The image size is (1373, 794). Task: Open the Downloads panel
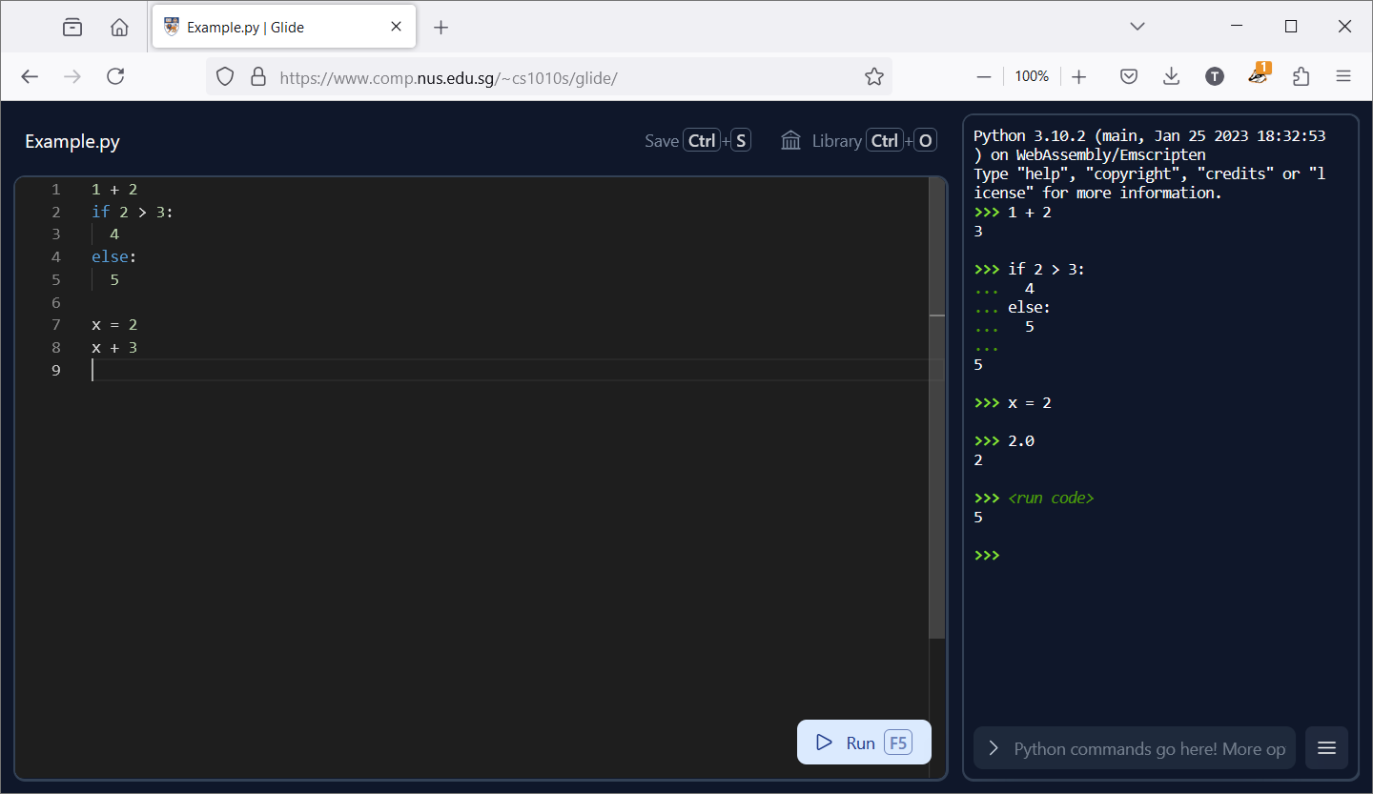(1172, 76)
